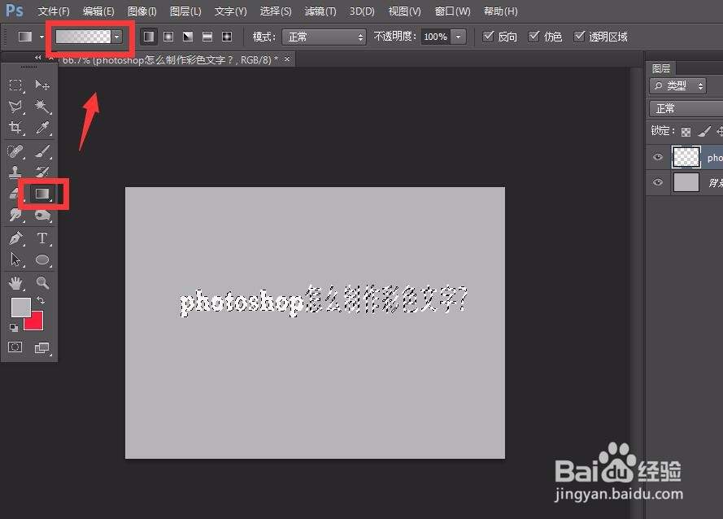Image resolution: width=723 pixels, height=519 pixels.
Task: Open the 文字(Y) menu
Action: tap(230, 11)
